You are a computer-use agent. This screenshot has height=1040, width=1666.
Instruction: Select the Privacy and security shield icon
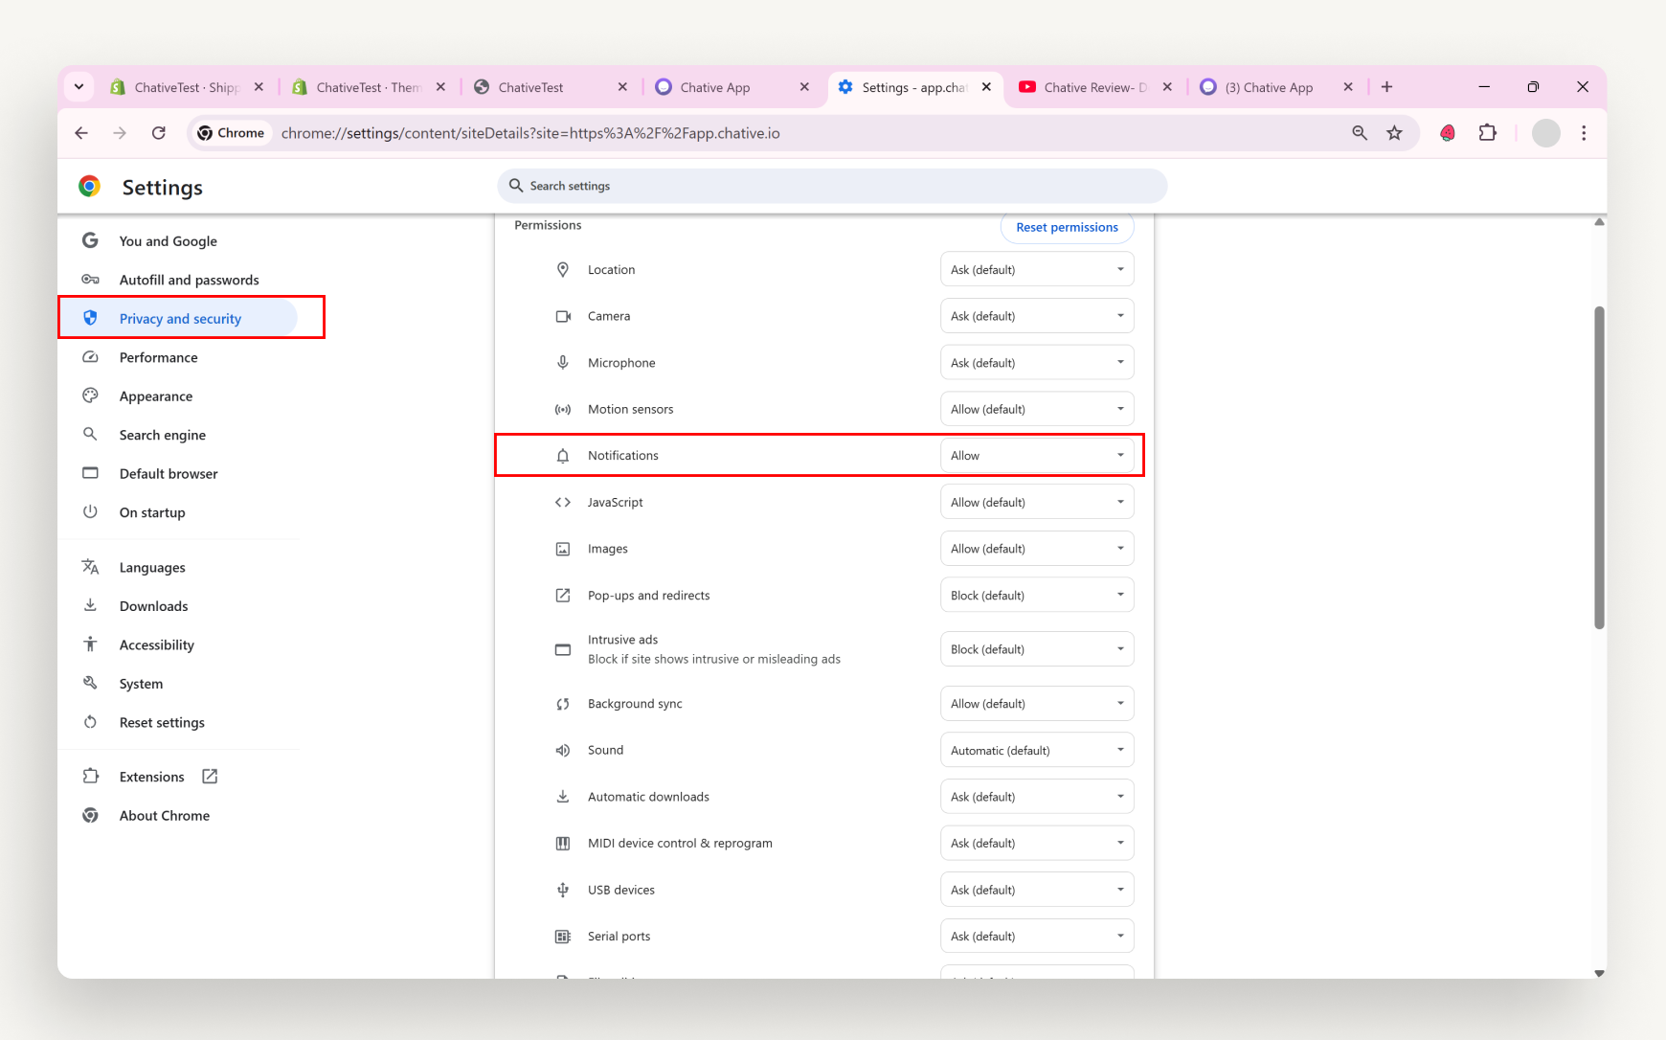pos(90,317)
